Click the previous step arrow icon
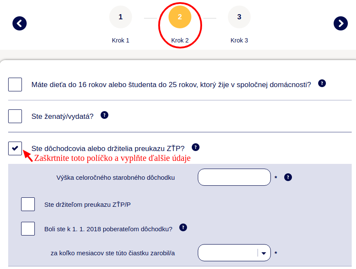The image size is (356, 269). [20, 23]
